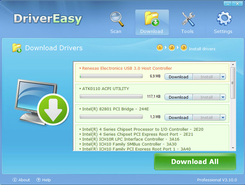
Task: Open the dropdown arrow for Renesas USB 3.0 driver
Action: (x=223, y=77)
